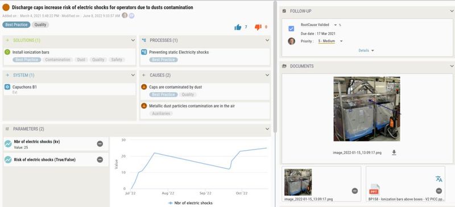The image size is (455, 207).
Task: Click the Follow-up section header icon
Action: [x=284, y=11]
